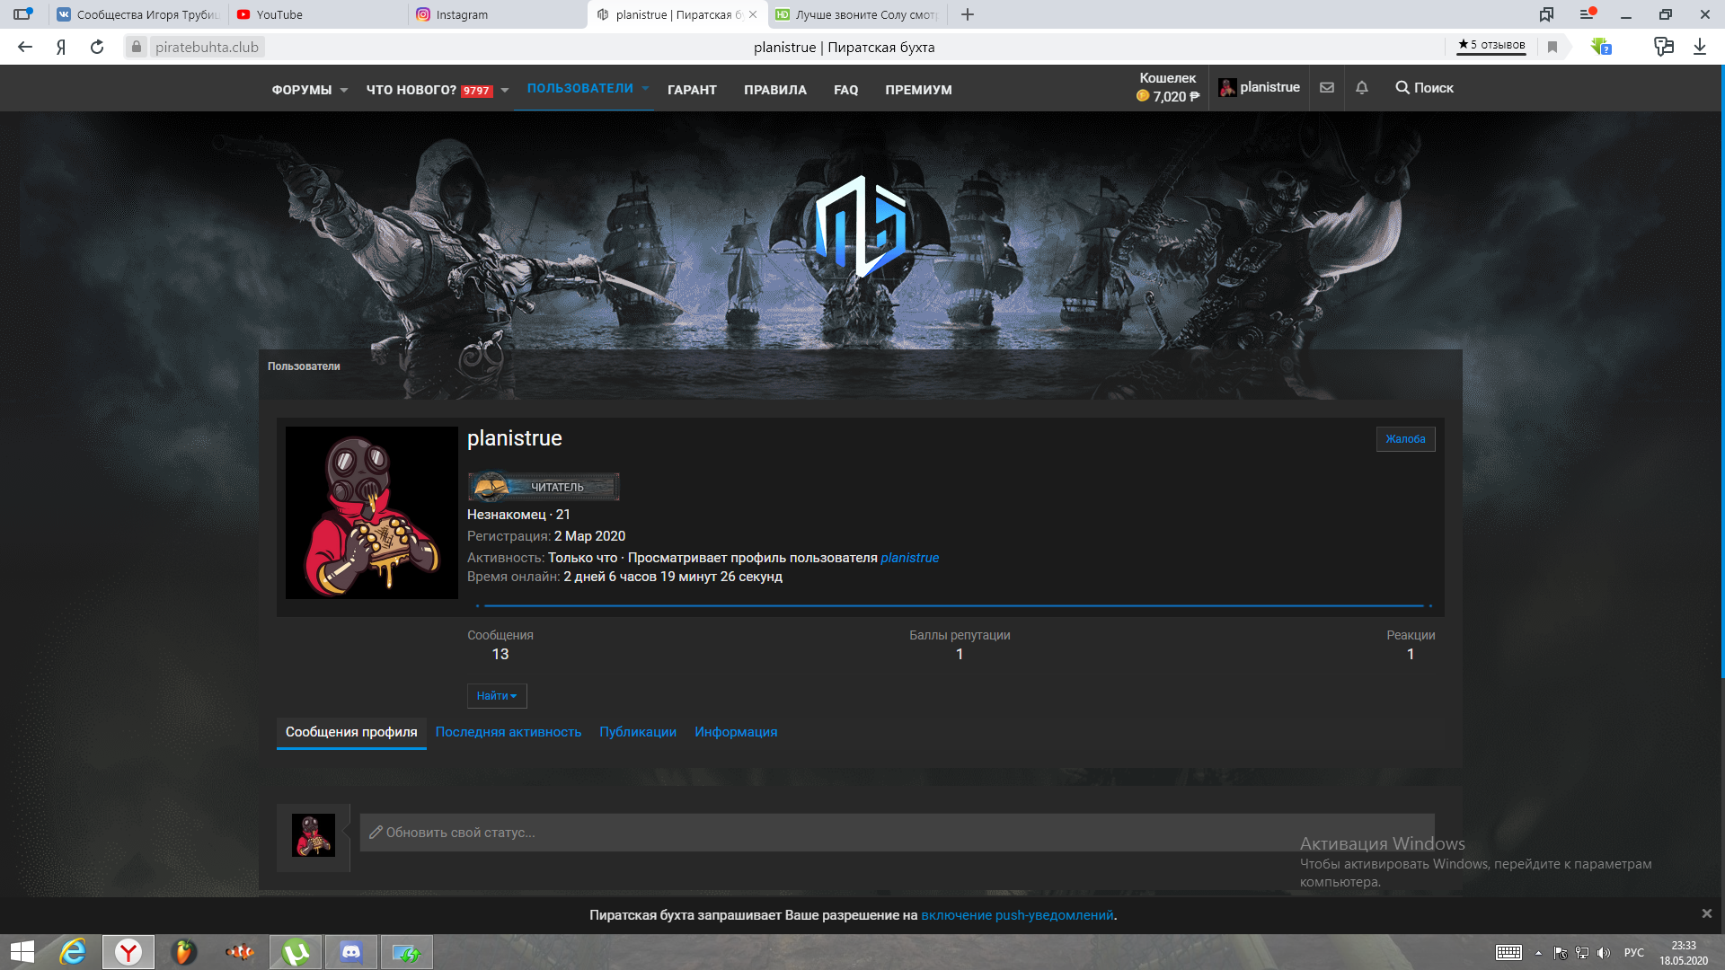Screen dimensions: 1725x970
Task: Dismiss the push-notification banner
Action: coord(1706,913)
